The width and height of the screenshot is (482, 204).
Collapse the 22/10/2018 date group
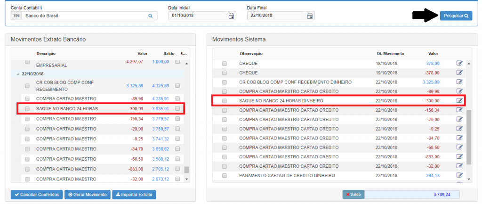(17, 74)
